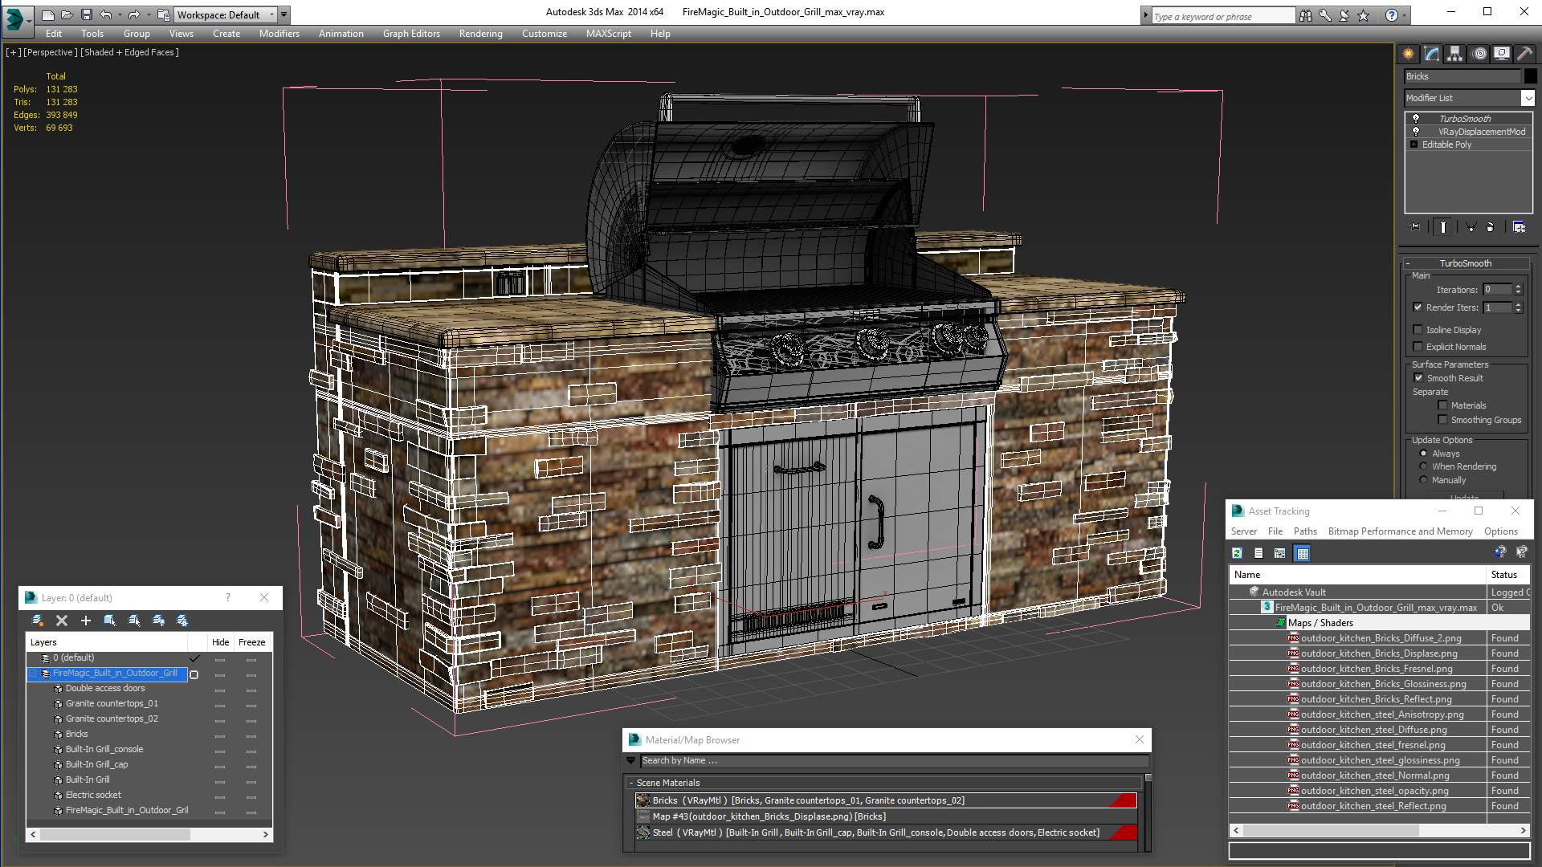This screenshot has height=867, width=1542.
Task: Open Bitmap Performance and Memory menu
Action: pyautogui.click(x=1400, y=531)
